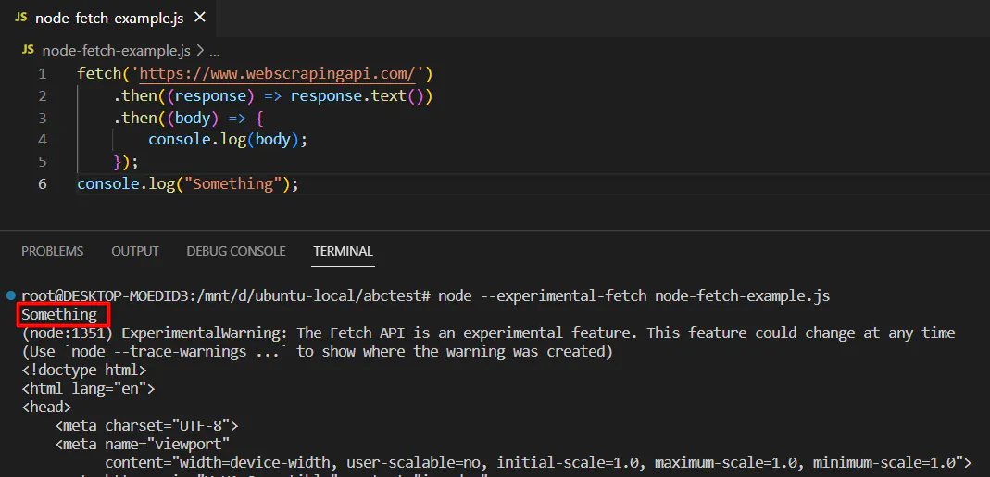Click line number 2 in the gutter
The width and height of the screenshot is (990, 477).
(x=42, y=96)
